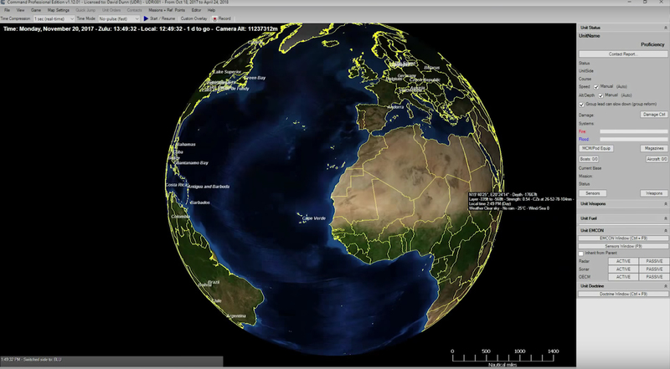670x369 pixels.
Task: Click the red Record icon
Action: pyautogui.click(x=215, y=18)
